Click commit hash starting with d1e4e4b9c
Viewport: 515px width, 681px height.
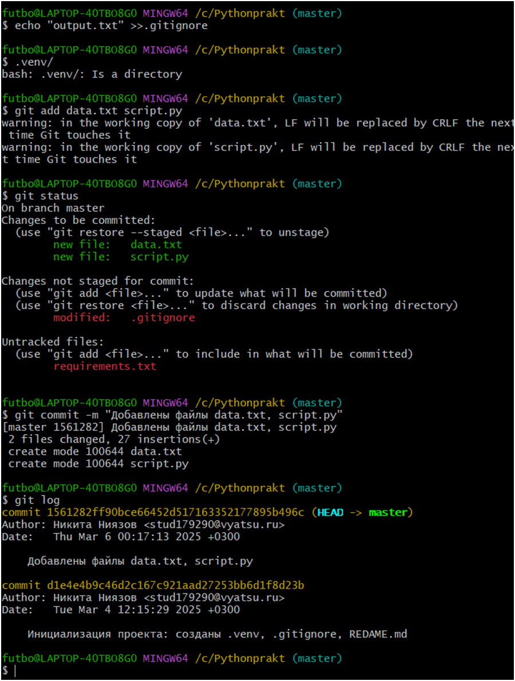coord(176,585)
